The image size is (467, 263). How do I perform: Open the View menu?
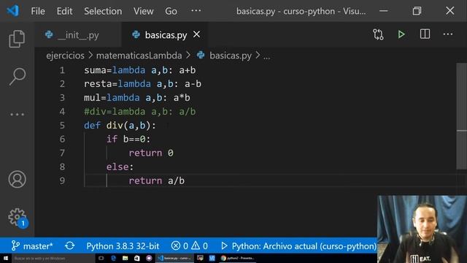tap(143, 12)
